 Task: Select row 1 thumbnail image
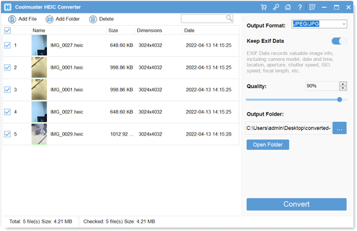coord(39,45)
